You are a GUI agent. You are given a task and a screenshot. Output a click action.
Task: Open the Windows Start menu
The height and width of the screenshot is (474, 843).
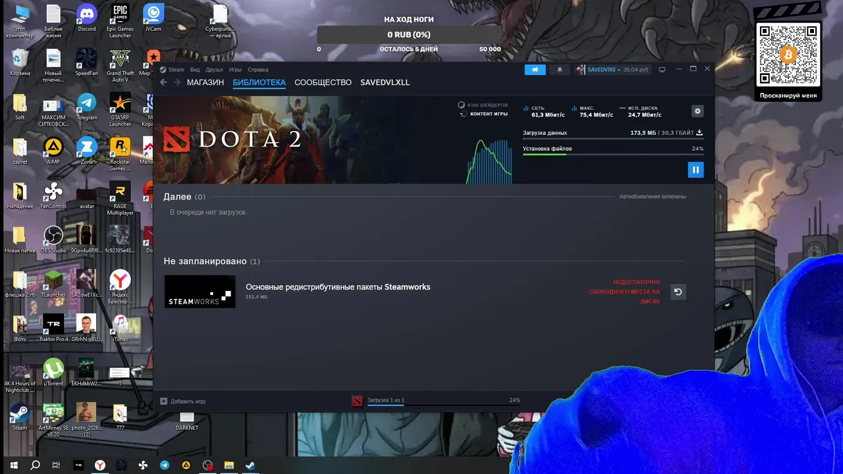[x=14, y=465]
